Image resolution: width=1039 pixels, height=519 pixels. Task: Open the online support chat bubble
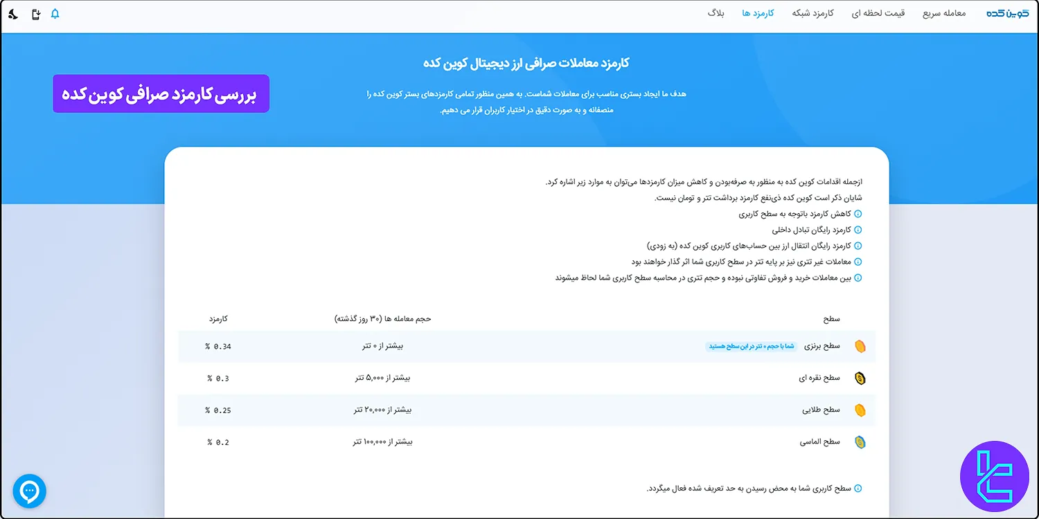click(x=29, y=491)
